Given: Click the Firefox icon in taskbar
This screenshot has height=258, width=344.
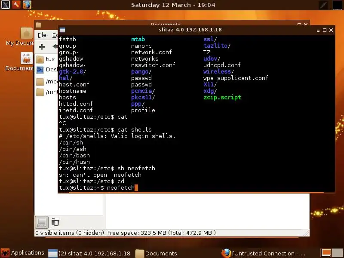Looking at the screenshot, I should click(x=226, y=253).
